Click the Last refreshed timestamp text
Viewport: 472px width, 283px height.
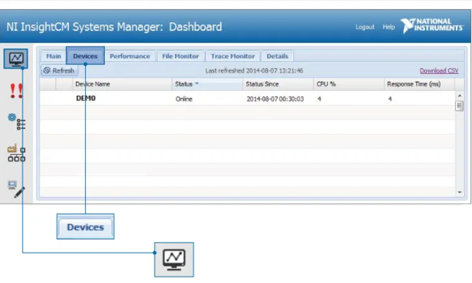pyautogui.click(x=254, y=71)
